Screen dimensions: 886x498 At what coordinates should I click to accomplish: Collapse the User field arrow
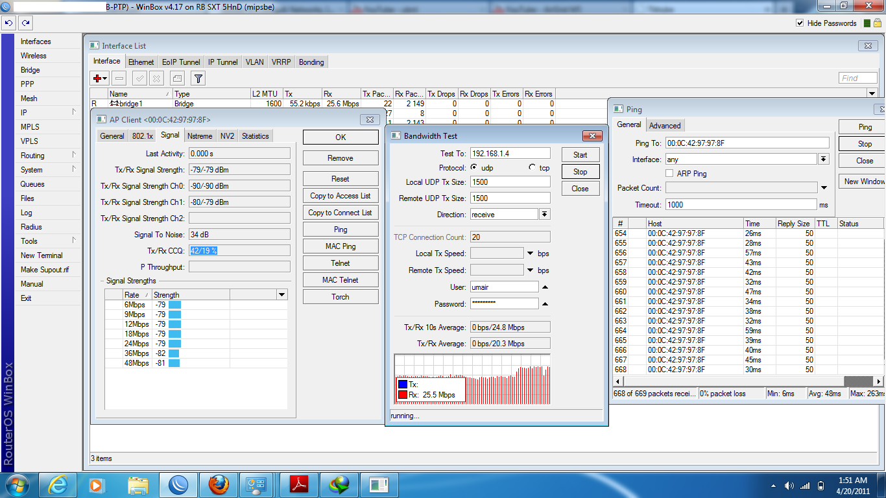click(545, 287)
